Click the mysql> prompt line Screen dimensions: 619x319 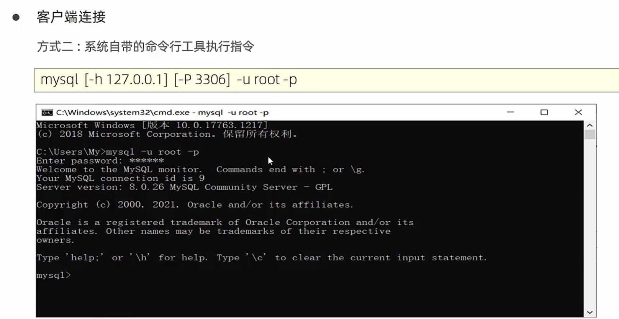click(54, 275)
